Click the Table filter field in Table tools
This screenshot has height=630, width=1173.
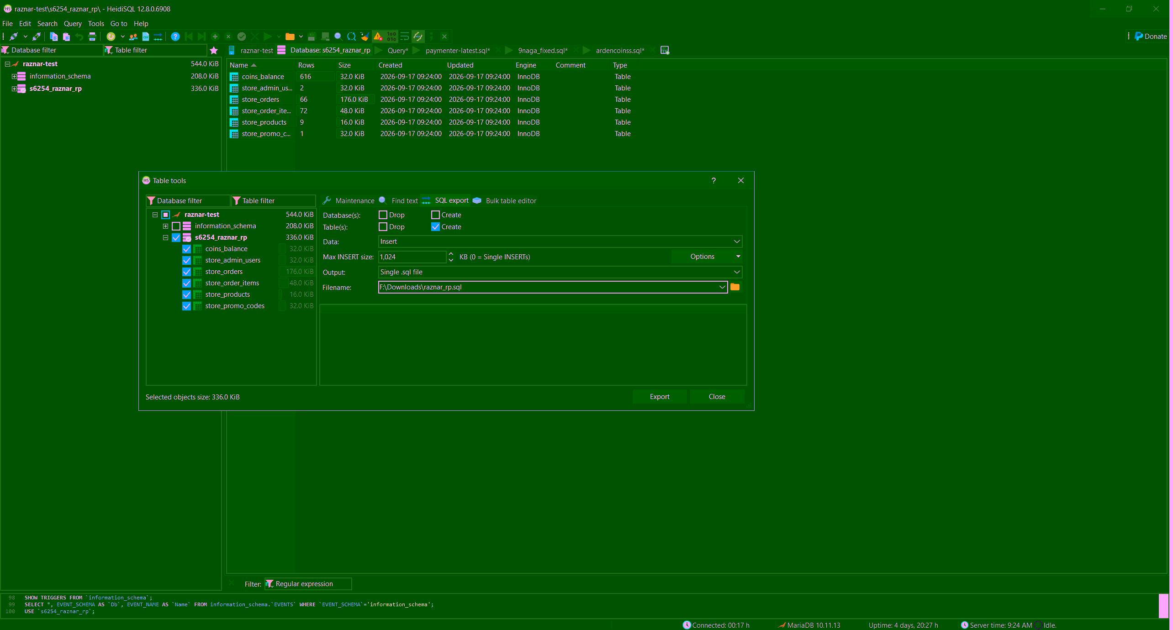[x=274, y=201]
